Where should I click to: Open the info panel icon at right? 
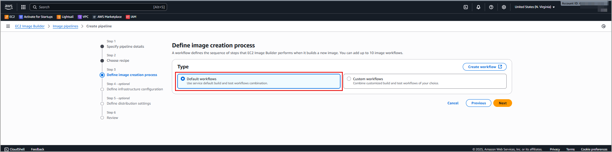pos(603,26)
